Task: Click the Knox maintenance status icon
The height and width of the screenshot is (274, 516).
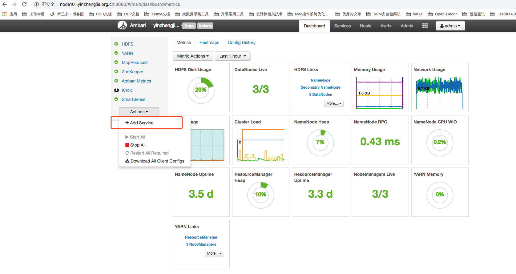Action: (x=116, y=90)
